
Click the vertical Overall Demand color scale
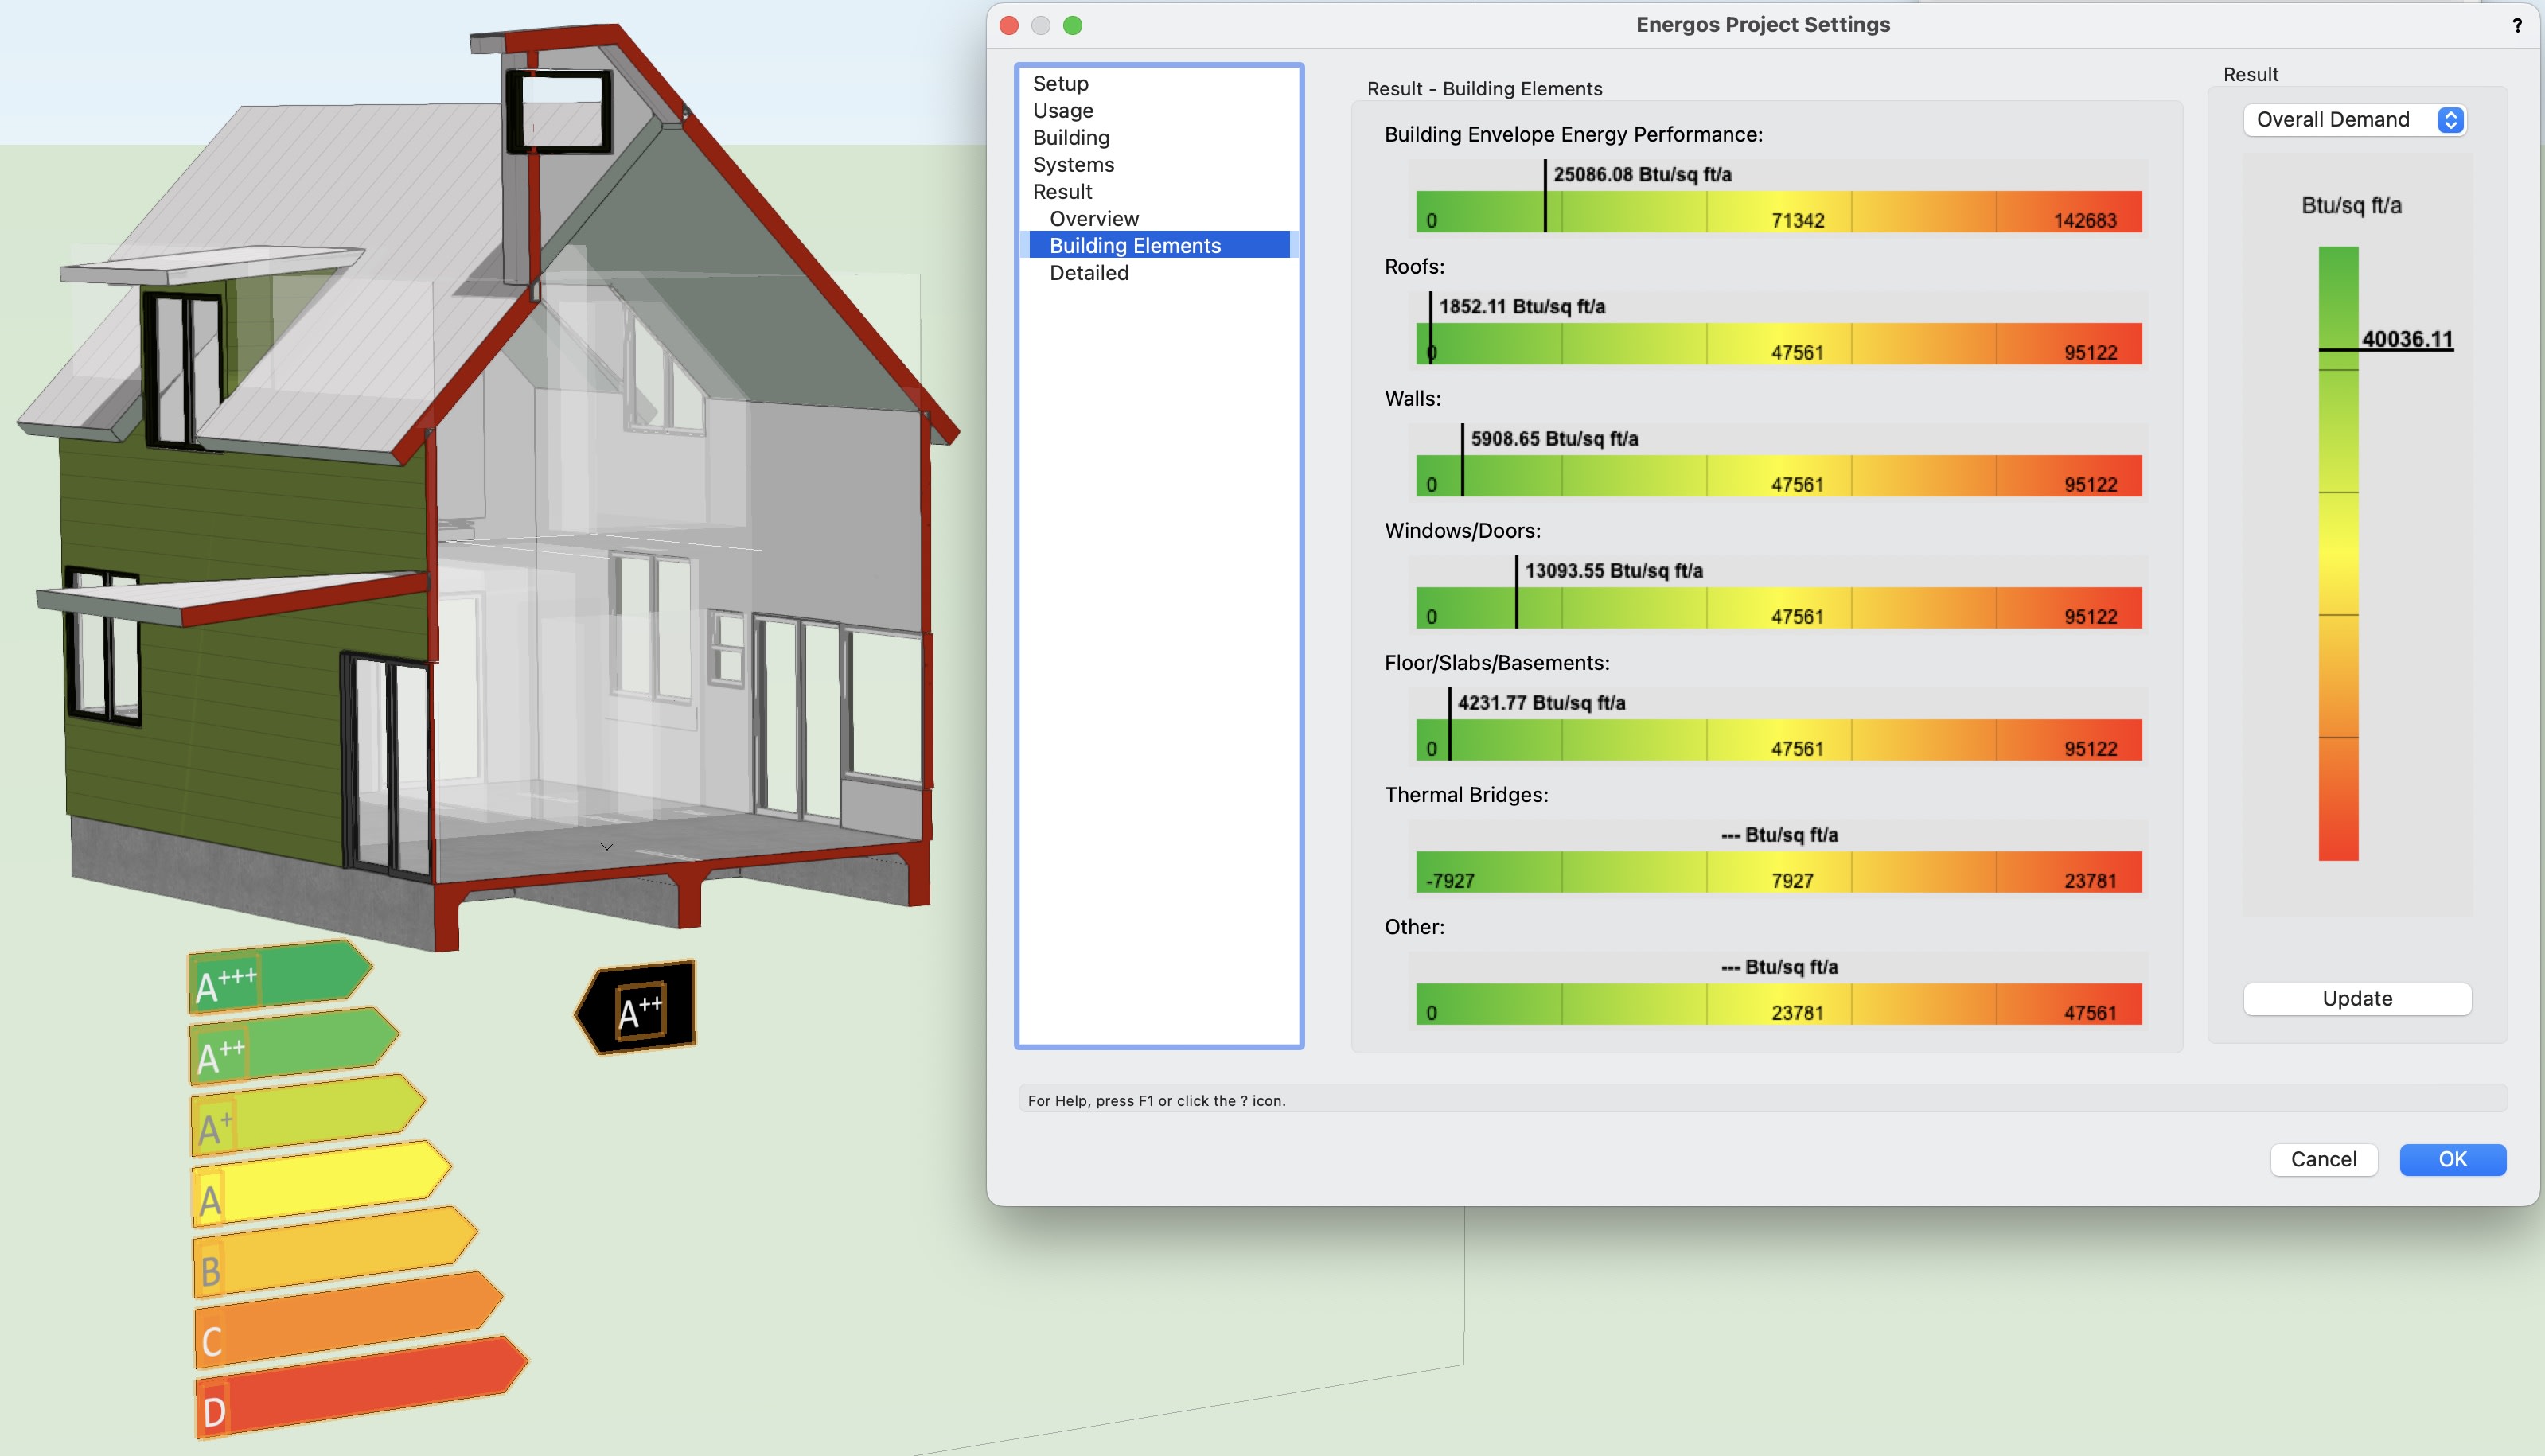[x=2338, y=553]
